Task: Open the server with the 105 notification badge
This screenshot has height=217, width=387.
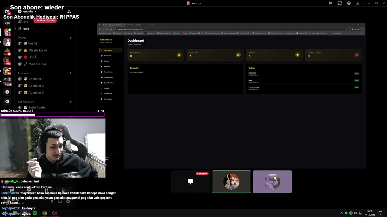Action: click(x=7, y=61)
